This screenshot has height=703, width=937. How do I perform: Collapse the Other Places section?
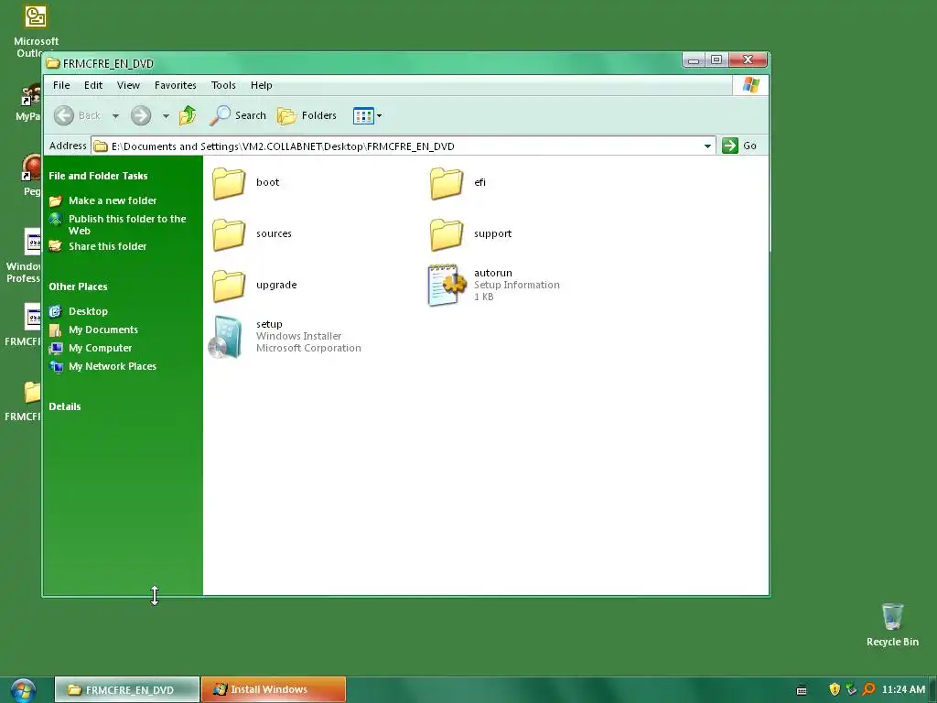(79, 287)
